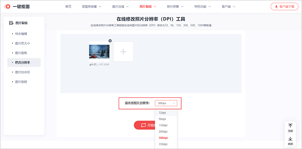Jump to page top with 顶部 arrow
This screenshot has height=149, width=302.
[290, 128]
